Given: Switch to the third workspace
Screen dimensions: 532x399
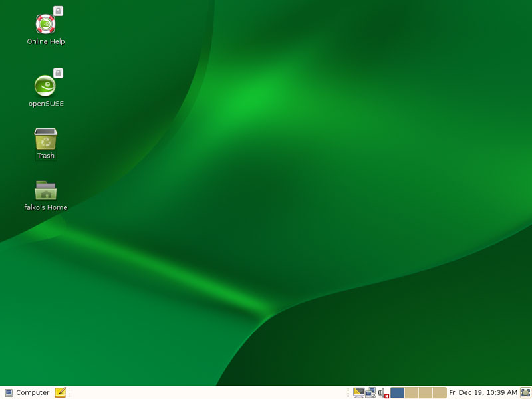Looking at the screenshot, I should [425, 392].
